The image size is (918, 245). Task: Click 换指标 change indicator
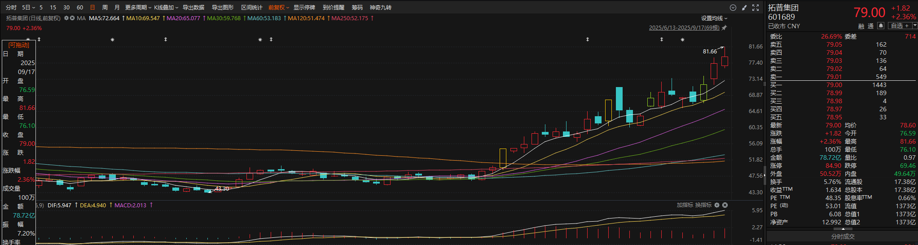point(703,205)
